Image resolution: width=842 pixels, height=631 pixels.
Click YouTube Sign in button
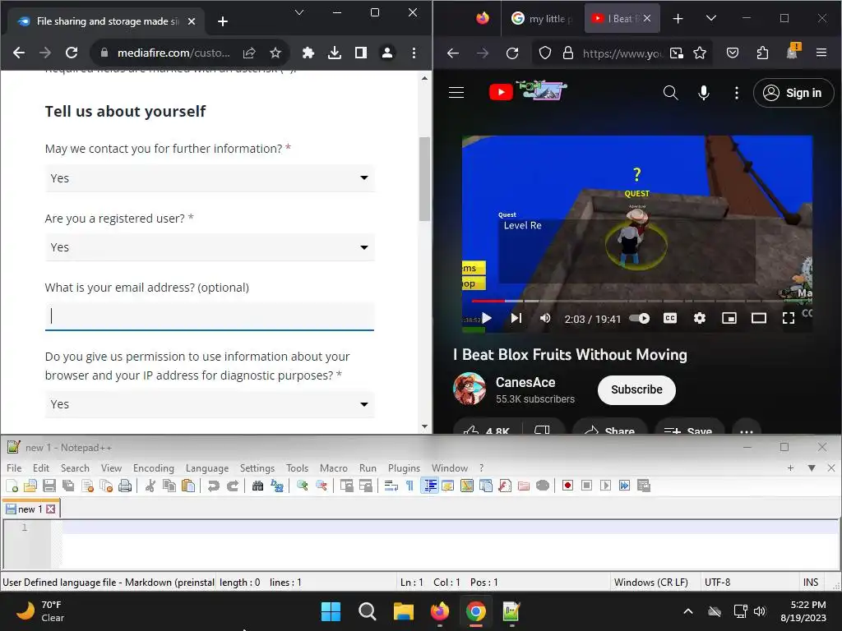click(793, 93)
